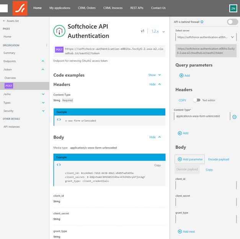Open the /token Overview page
The image size is (240, 239).
(10, 78)
